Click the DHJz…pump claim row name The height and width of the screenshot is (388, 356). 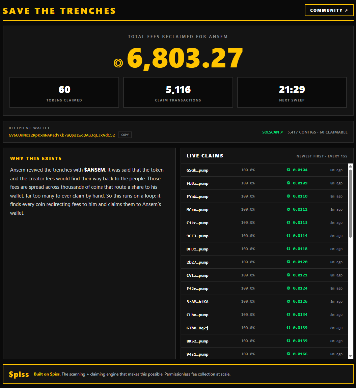pyautogui.click(x=197, y=249)
